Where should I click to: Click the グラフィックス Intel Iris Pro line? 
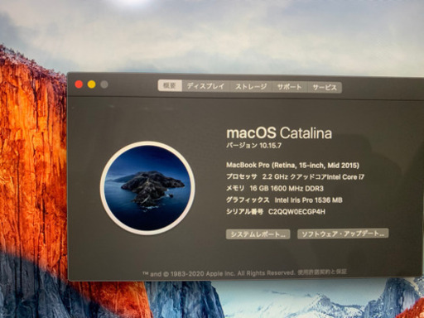(284, 200)
